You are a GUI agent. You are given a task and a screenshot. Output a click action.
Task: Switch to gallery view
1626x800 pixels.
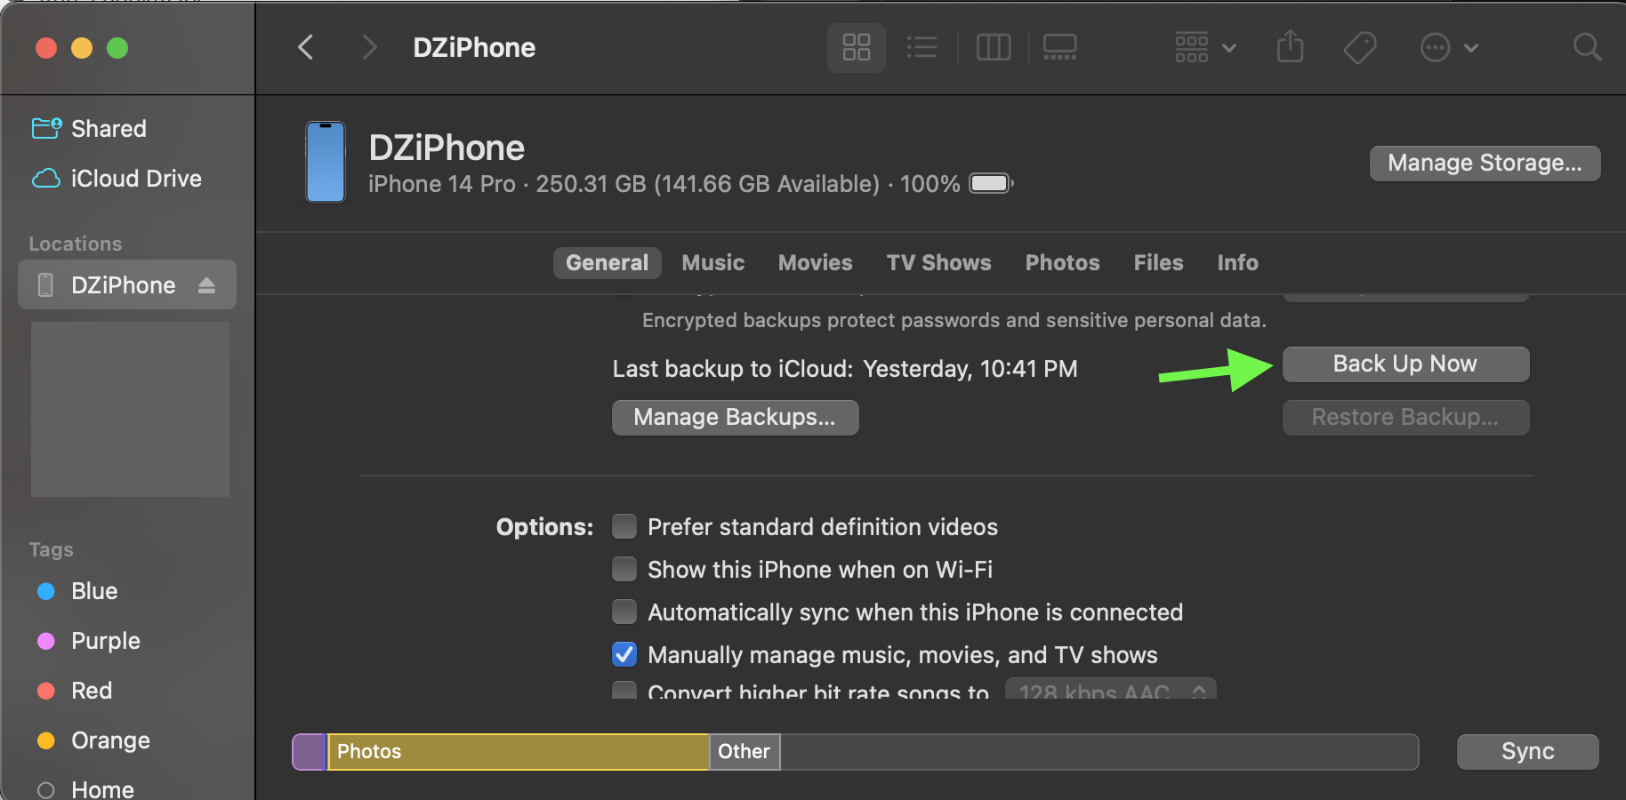(x=1059, y=47)
